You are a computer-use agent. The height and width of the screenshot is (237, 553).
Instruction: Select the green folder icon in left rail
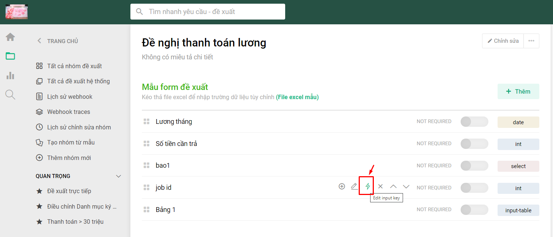(10, 56)
